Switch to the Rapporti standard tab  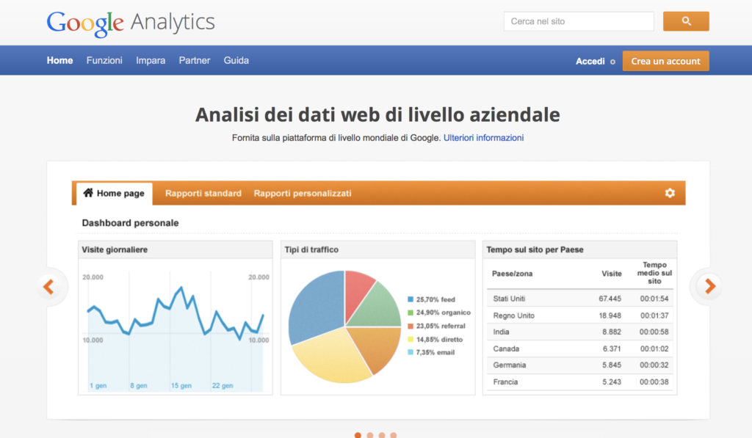coord(203,193)
